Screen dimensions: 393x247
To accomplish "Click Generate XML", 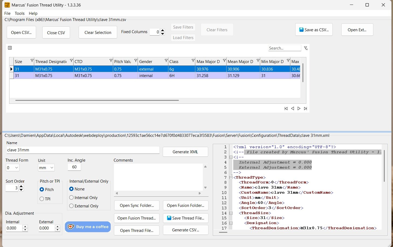I will 185,152.
